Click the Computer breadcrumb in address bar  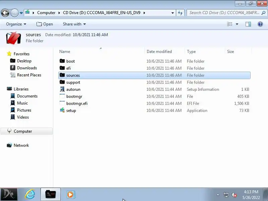(46, 13)
